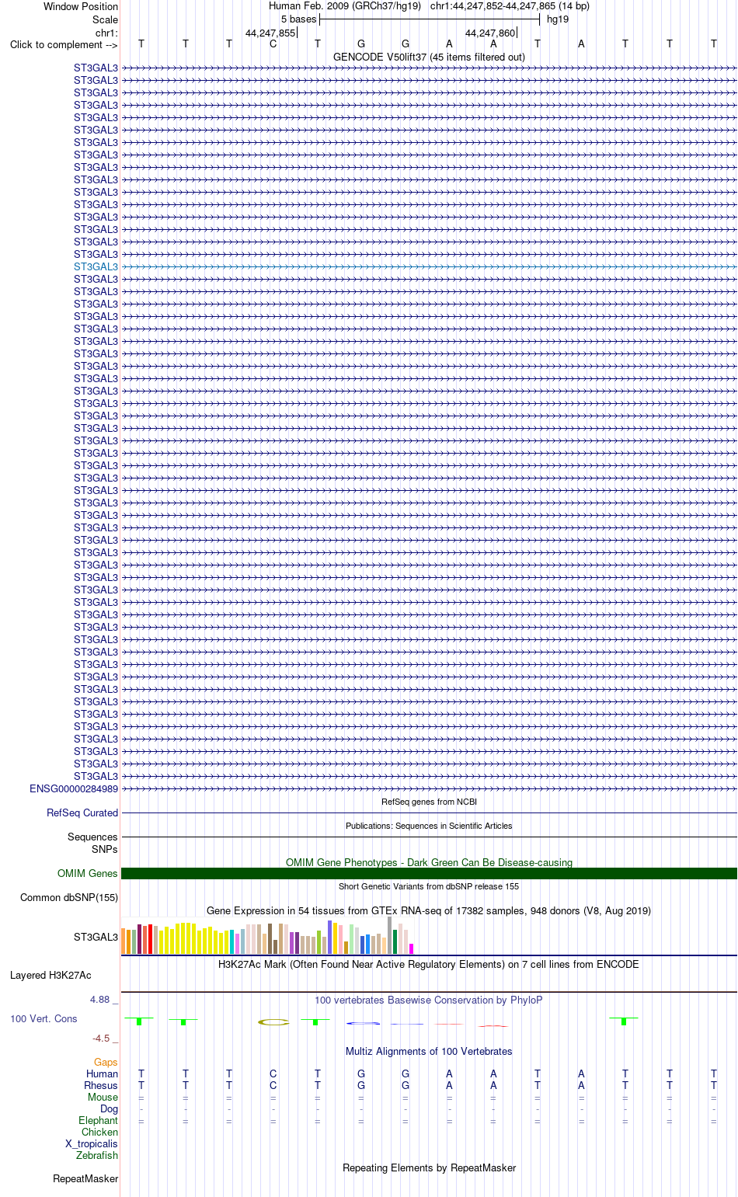Select the Chicken alignment row label
Screen dimensions: 738x1197
click(x=100, y=1133)
